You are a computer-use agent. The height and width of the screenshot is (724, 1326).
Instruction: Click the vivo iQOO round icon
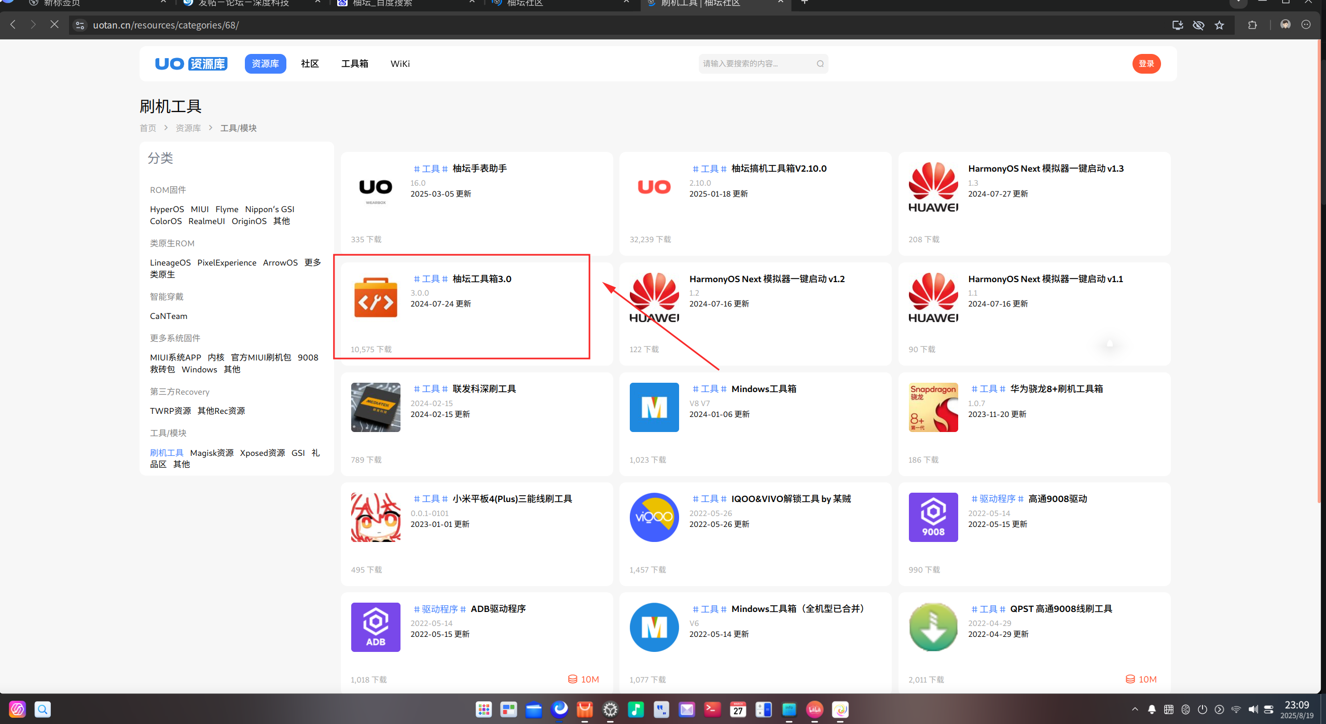(x=654, y=518)
